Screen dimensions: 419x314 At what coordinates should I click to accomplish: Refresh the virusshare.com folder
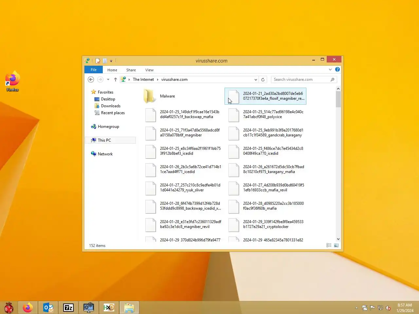tap(263, 79)
